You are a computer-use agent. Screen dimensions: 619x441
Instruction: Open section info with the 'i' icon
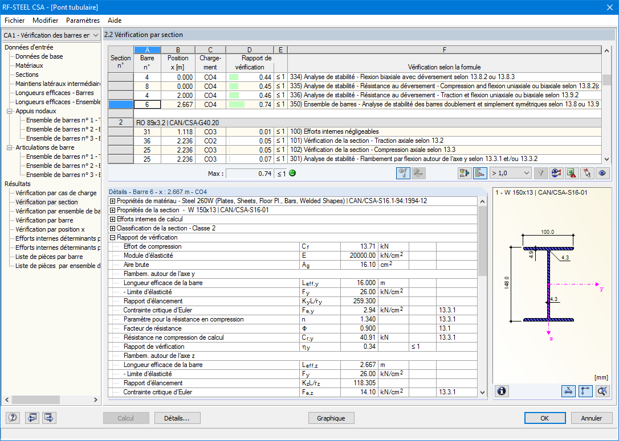[x=502, y=391]
